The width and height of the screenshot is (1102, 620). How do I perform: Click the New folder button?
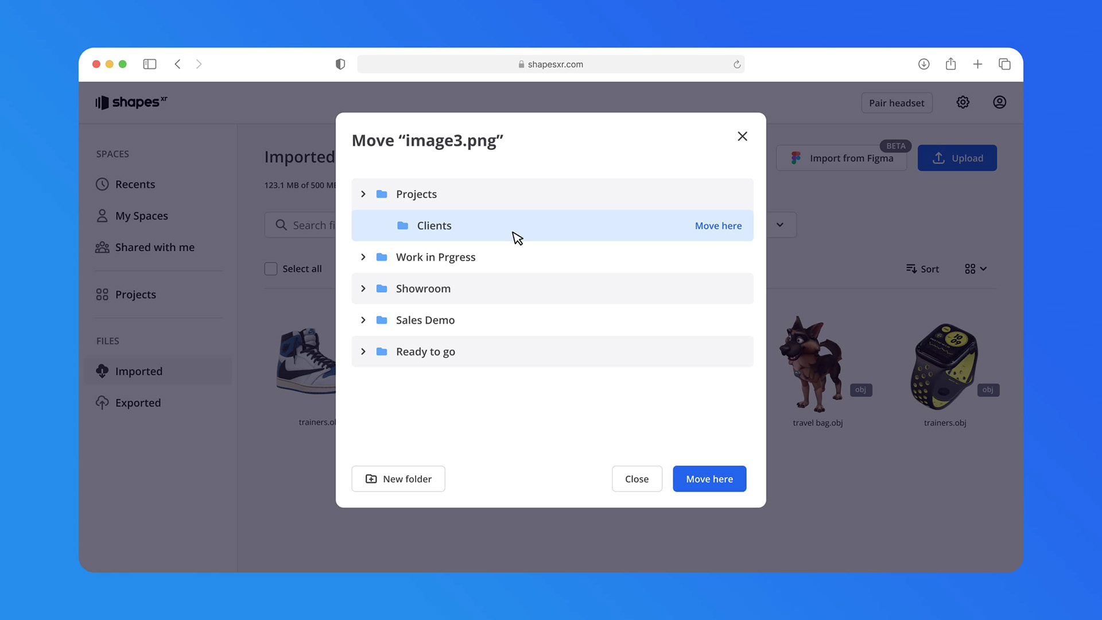(398, 479)
